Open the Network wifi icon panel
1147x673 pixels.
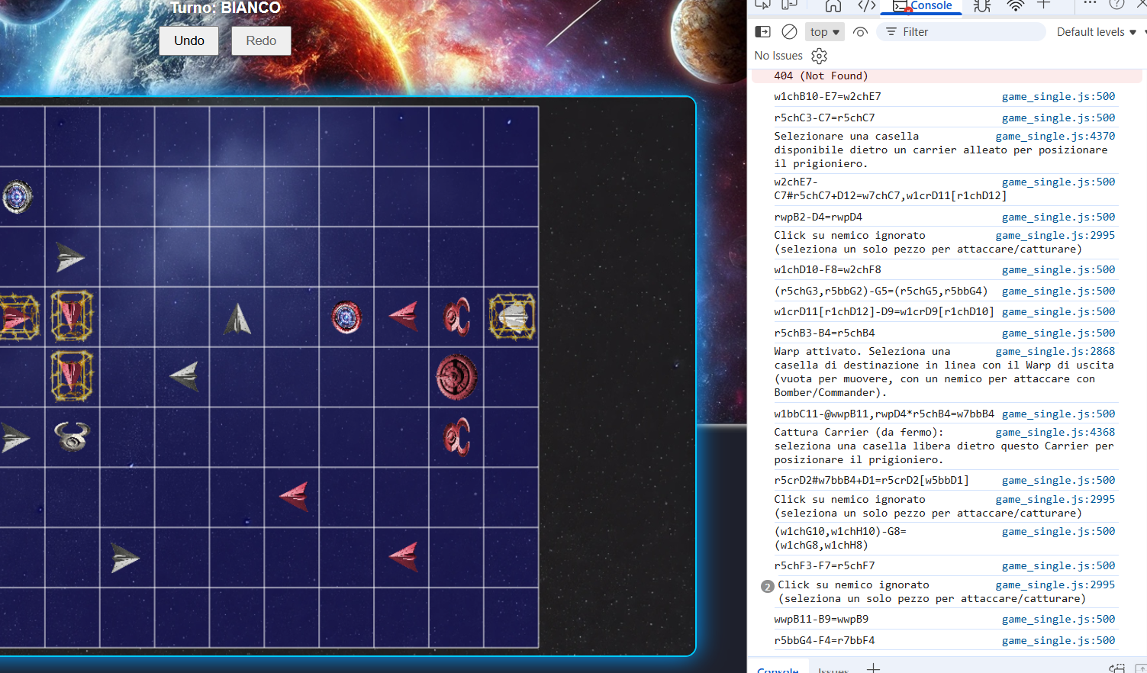(x=1015, y=6)
